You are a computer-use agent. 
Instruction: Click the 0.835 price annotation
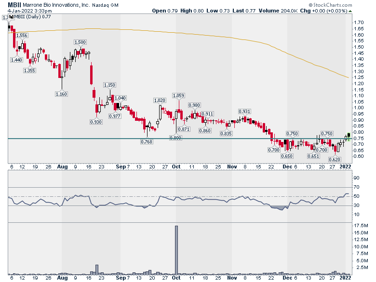(226, 133)
